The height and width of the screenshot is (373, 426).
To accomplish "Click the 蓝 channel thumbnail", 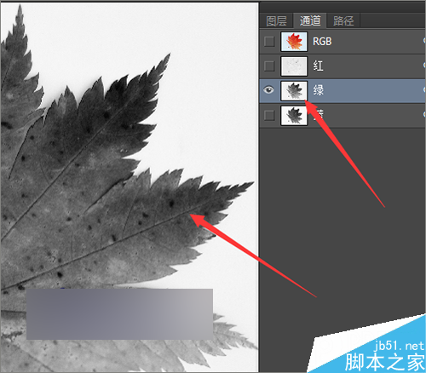I will coord(294,115).
